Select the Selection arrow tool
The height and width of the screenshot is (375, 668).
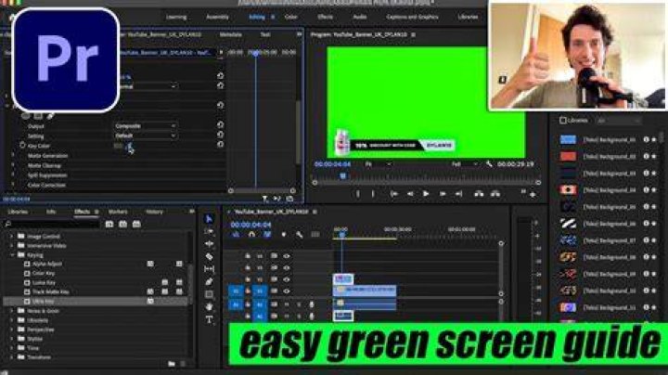[x=209, y=219]
